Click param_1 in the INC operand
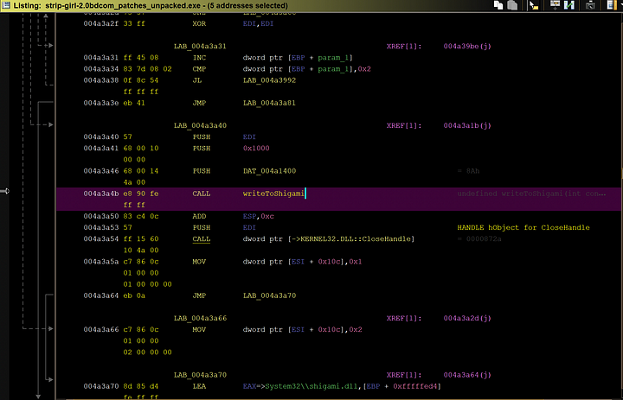The height and width of the screenshot is (400, 623). pos(333,58)
